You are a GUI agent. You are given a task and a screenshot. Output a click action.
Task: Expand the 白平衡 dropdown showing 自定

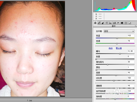[x=119, y=31]
